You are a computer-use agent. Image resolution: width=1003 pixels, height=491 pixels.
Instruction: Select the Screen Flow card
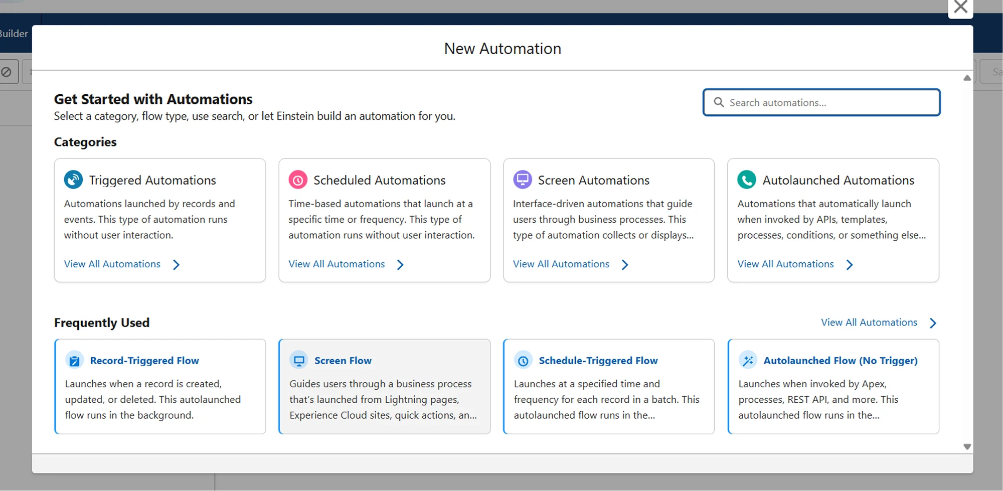click(384, 386)
